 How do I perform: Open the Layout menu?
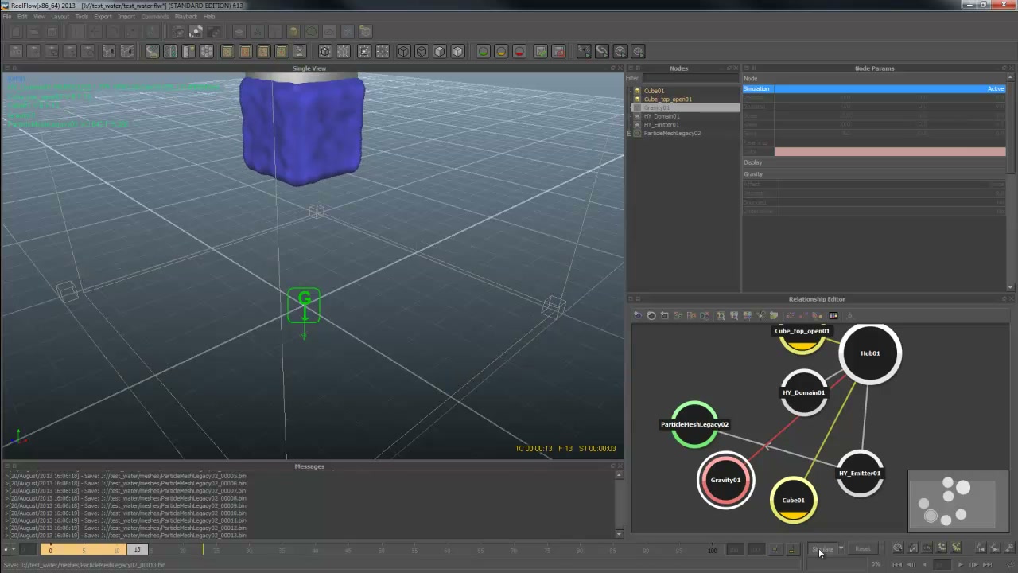tap(60, 17)
